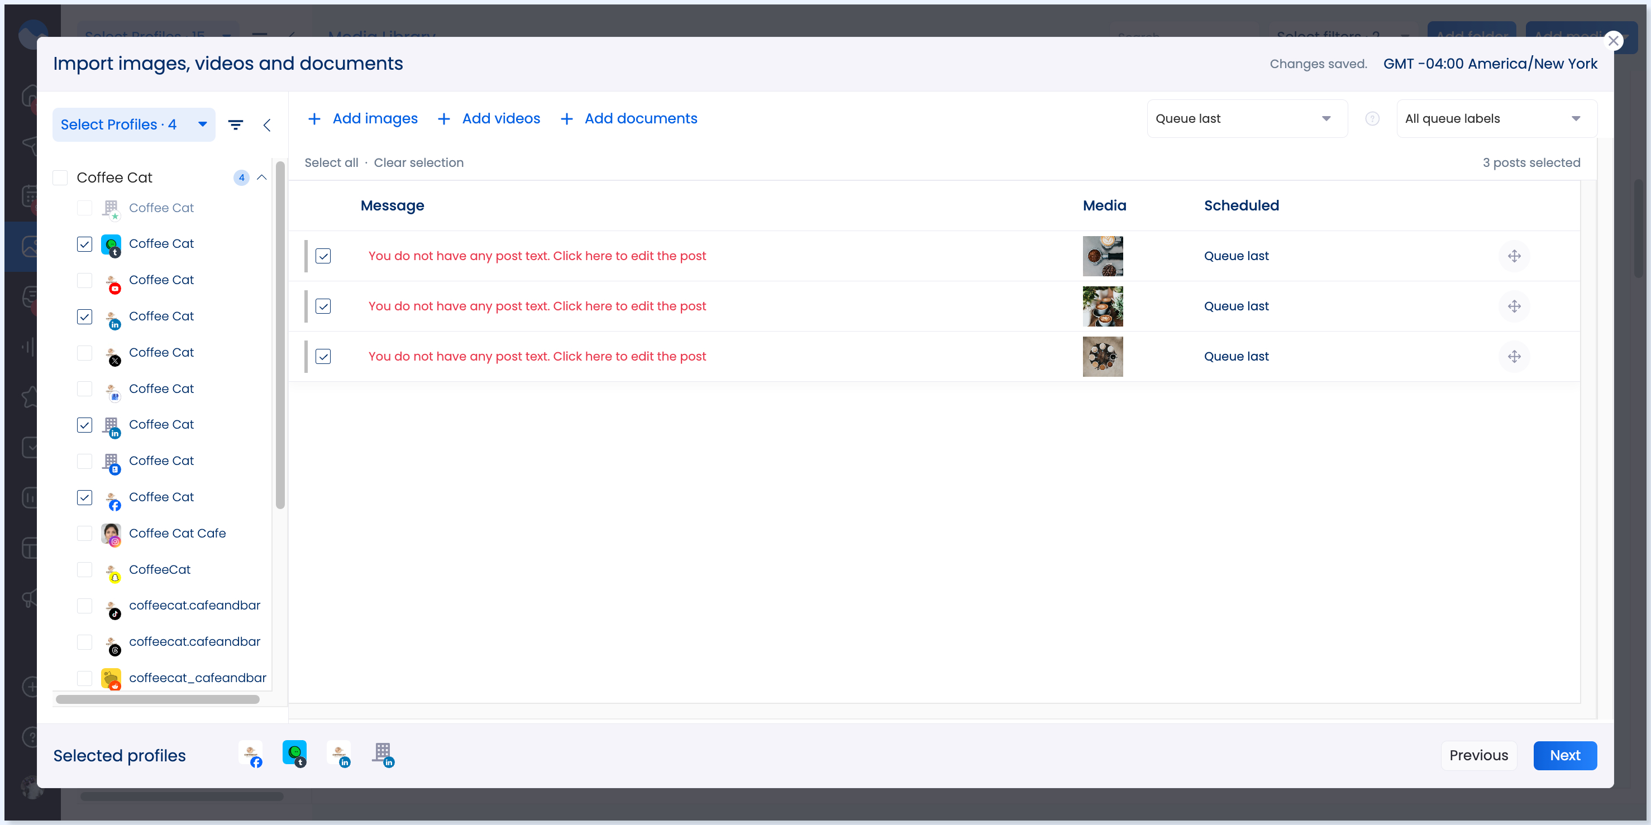Click the filter profiles icon
Screen dimensions: 1651x825
236,125
